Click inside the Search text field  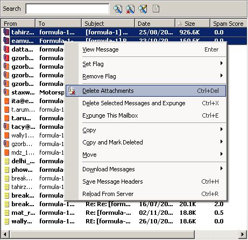[67, 9]
